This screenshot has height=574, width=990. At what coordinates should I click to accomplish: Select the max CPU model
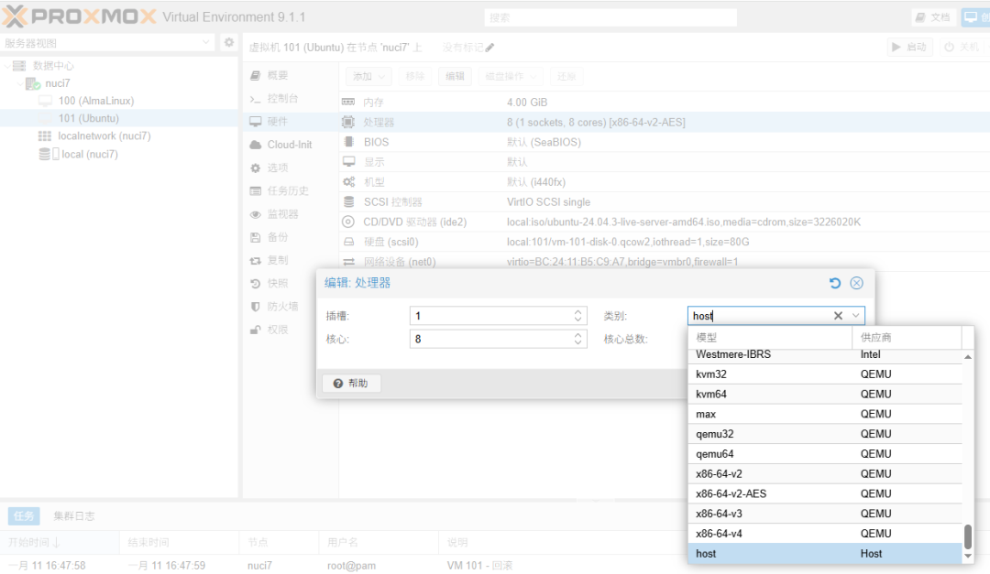[x=825, y=415]
